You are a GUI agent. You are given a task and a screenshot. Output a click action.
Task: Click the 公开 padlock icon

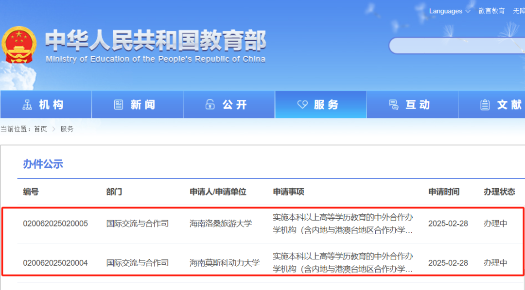click(210, 105)
